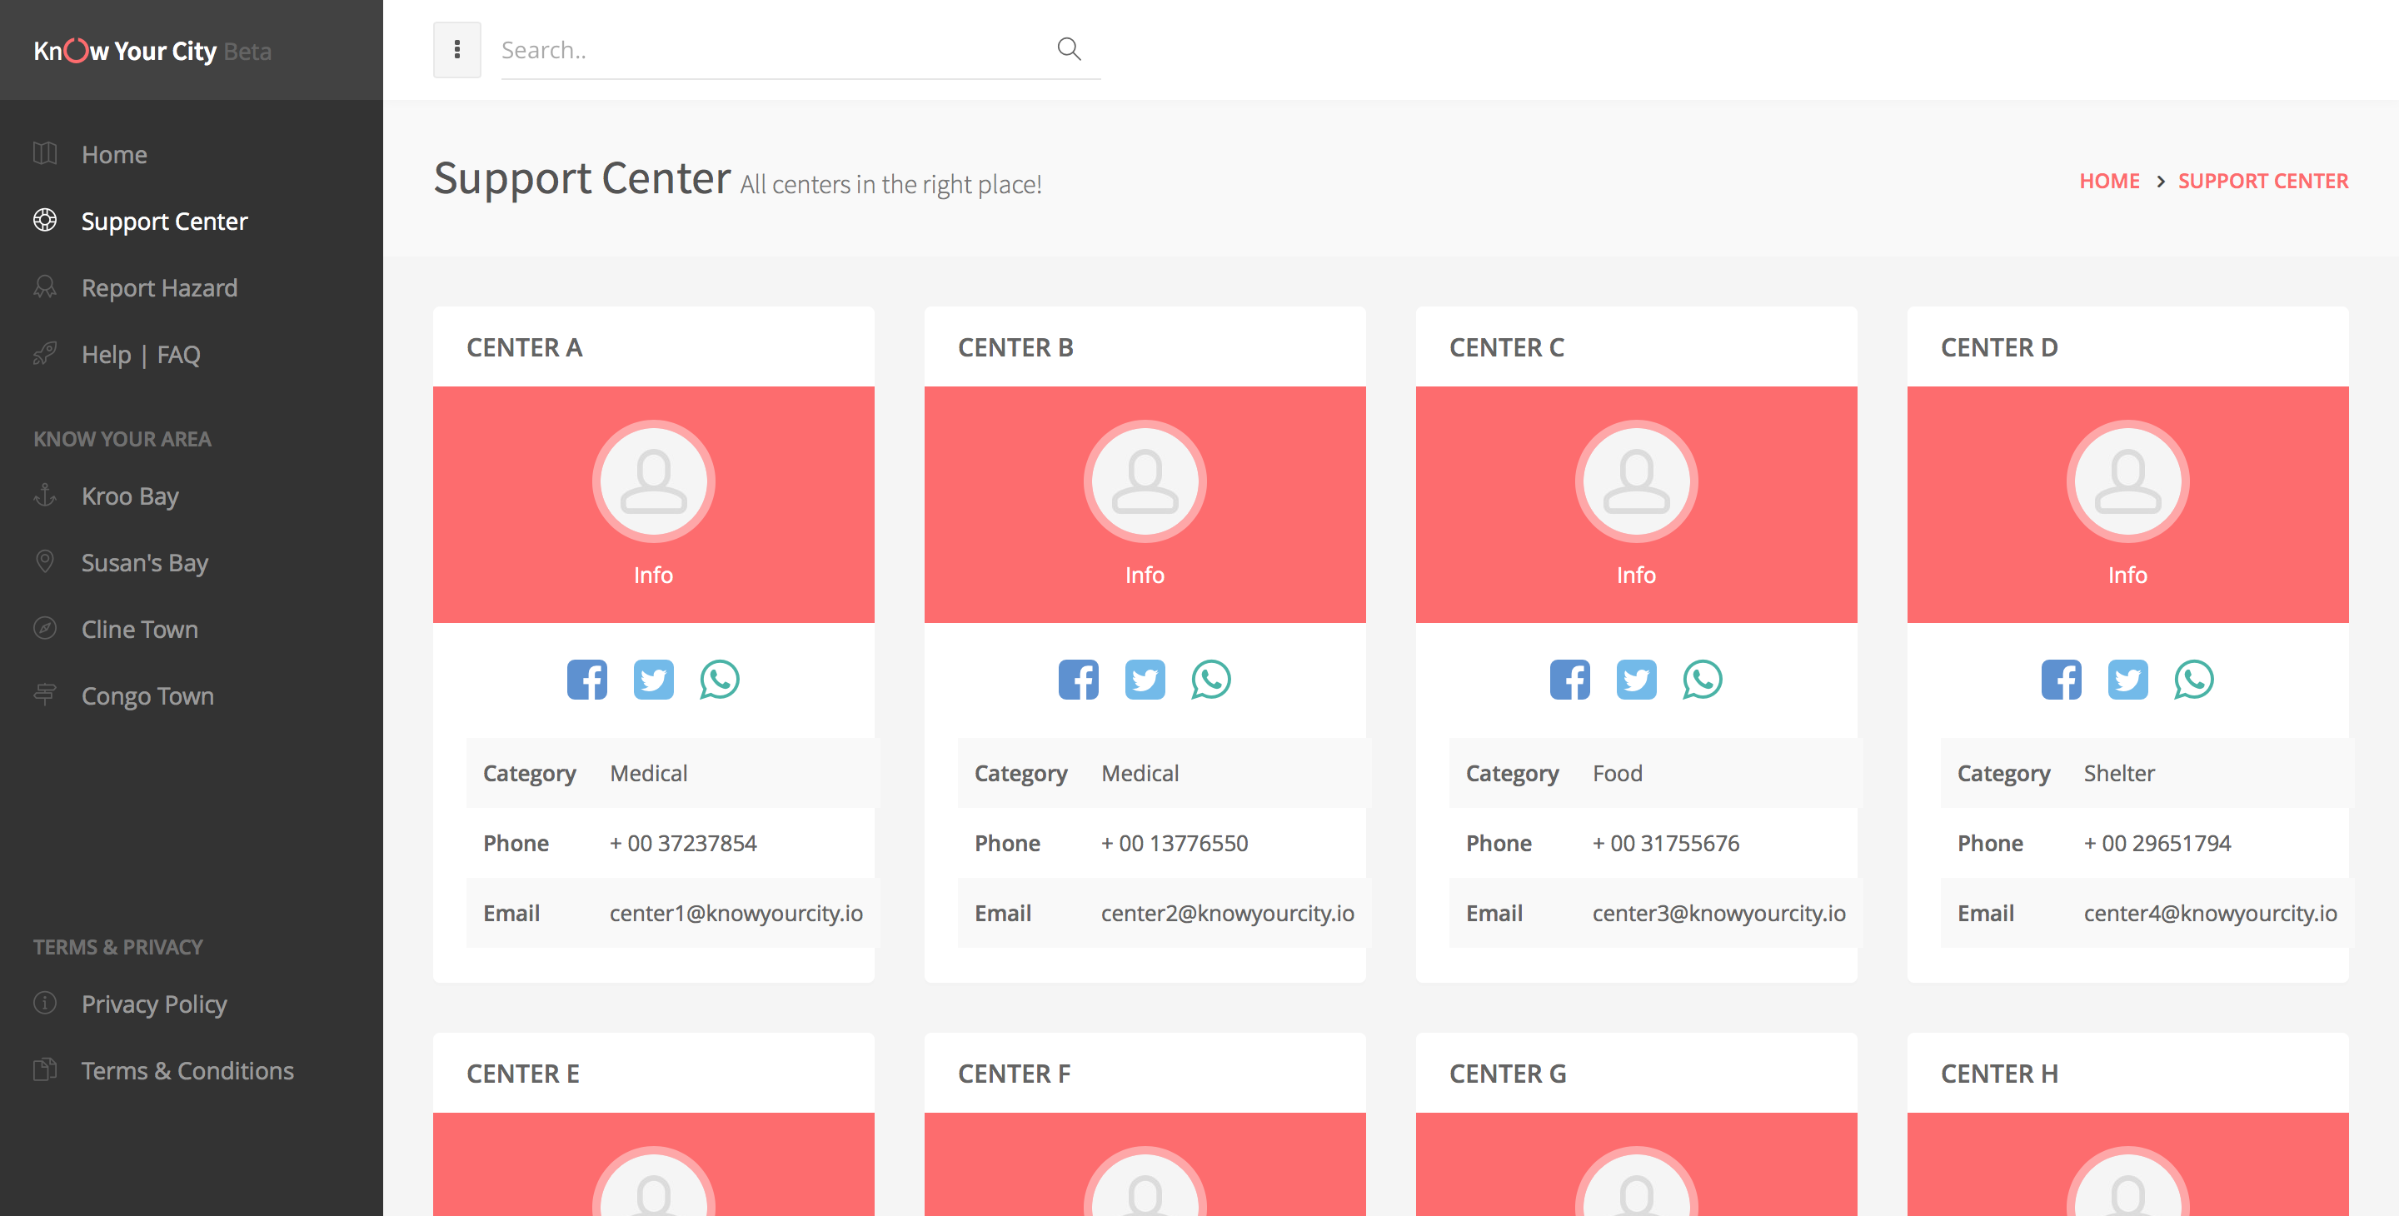2399x1216 pixels.
Task: Click Info link on Center B card
Action: 1145,575
